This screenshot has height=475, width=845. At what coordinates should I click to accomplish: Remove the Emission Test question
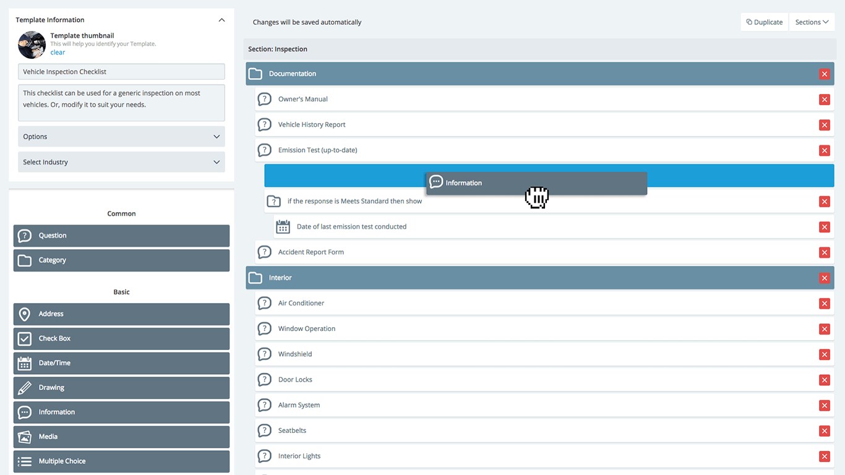pyautogui.click(x=825, y=150)
